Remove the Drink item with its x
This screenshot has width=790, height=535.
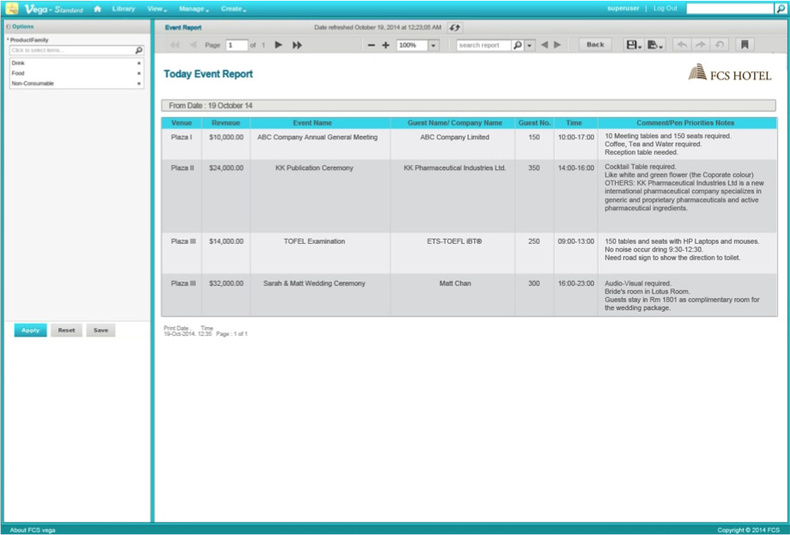[x=139, y=64]
